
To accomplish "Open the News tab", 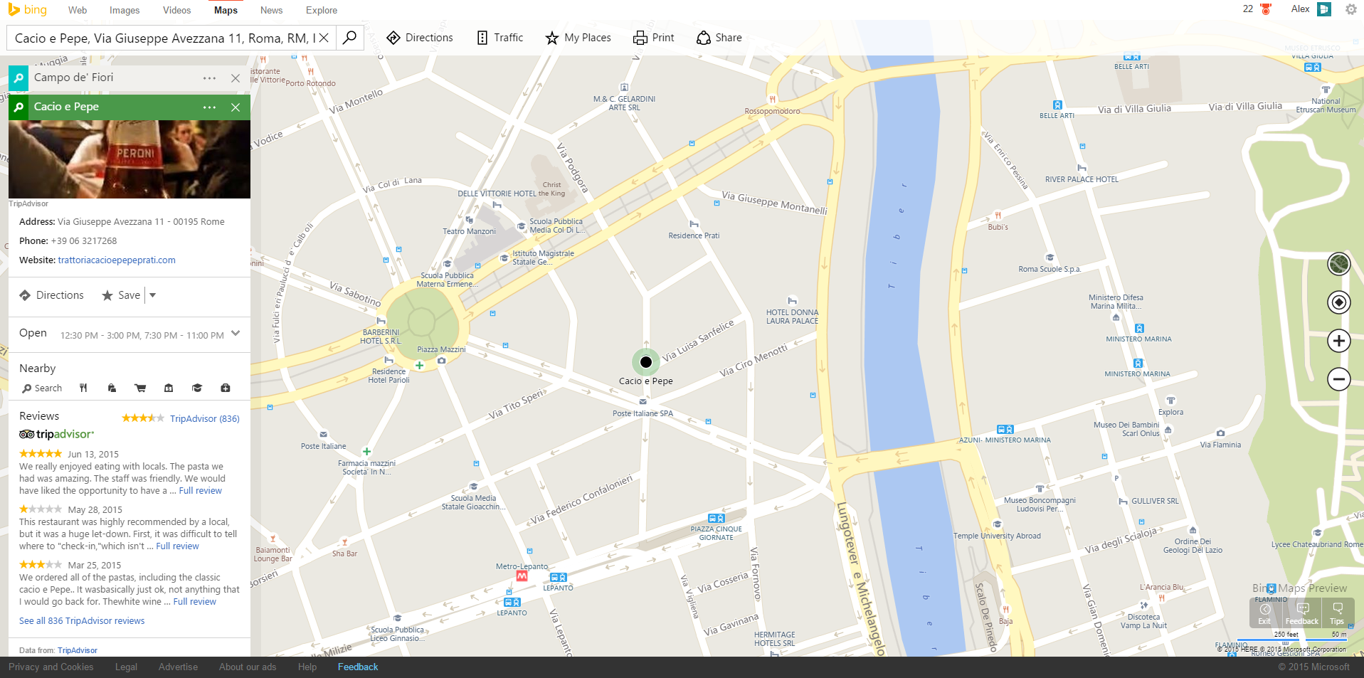I will pos(271,10).
